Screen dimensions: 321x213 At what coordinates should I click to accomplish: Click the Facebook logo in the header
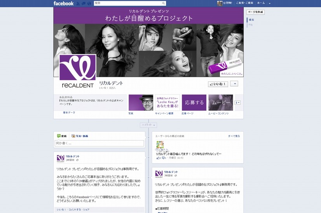click(x=63, y=3)
